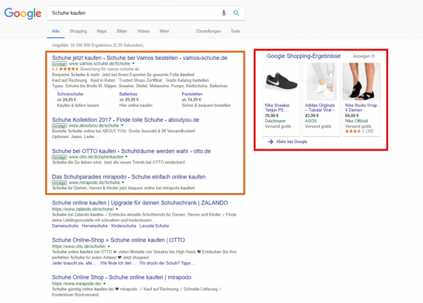Screen dimensions: 423x303
Task: Click the Nike Sneaker Tanjun product image
Action: pyautogui.click(x=281, y=82)
